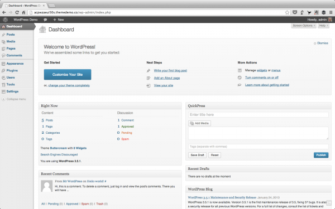Click the Buffer stacked layers extension icon
Viewport: 335px width, 209px height.
point(324,12)
